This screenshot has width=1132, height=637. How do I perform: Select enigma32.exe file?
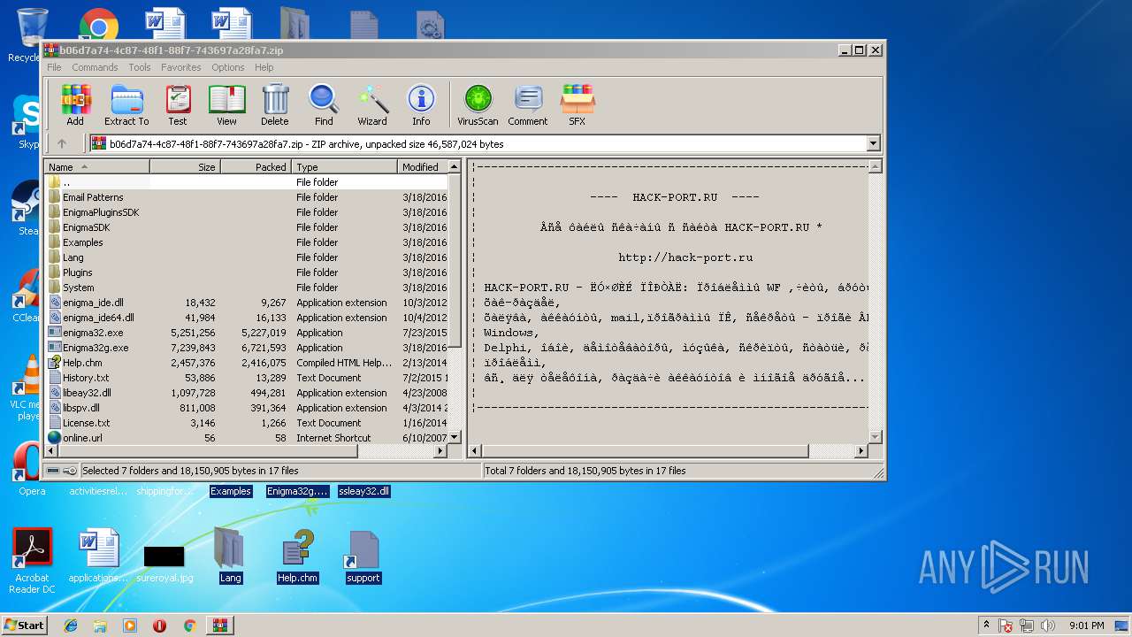(248, 333)
